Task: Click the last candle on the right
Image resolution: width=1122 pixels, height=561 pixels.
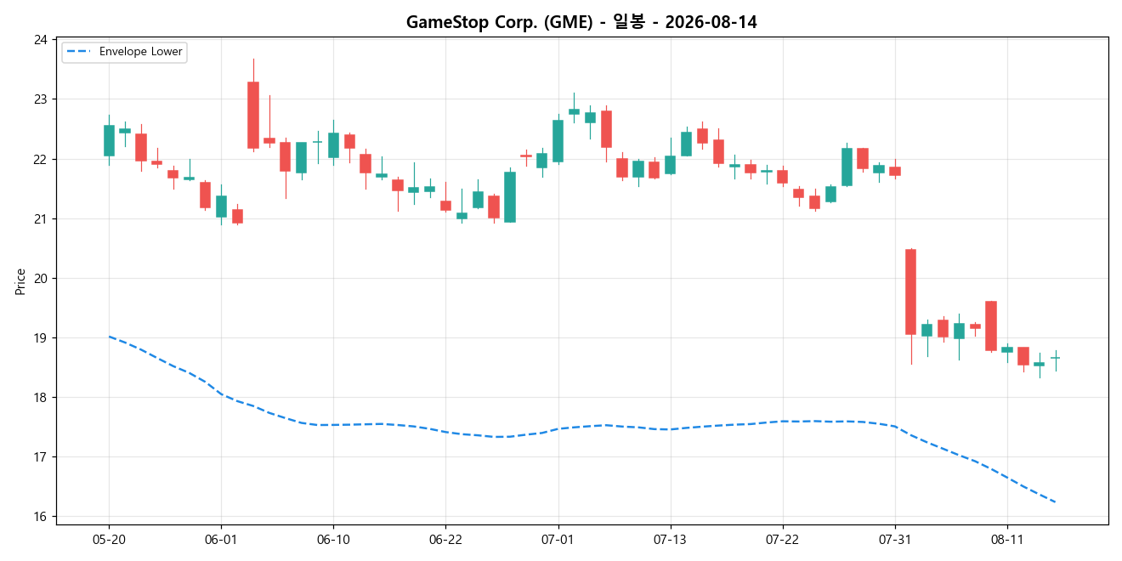Action: (1055, 358)
